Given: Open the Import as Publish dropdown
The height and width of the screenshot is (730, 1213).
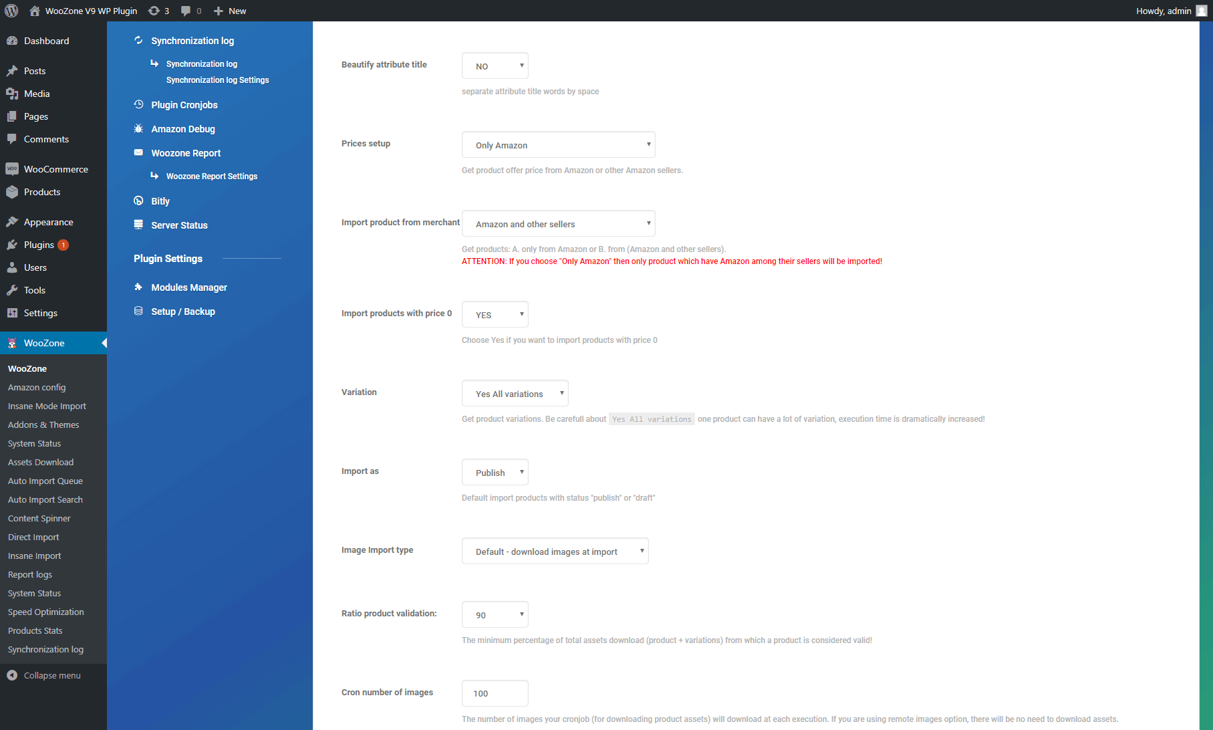Looking at the screenshot, I should click(495, 472).
